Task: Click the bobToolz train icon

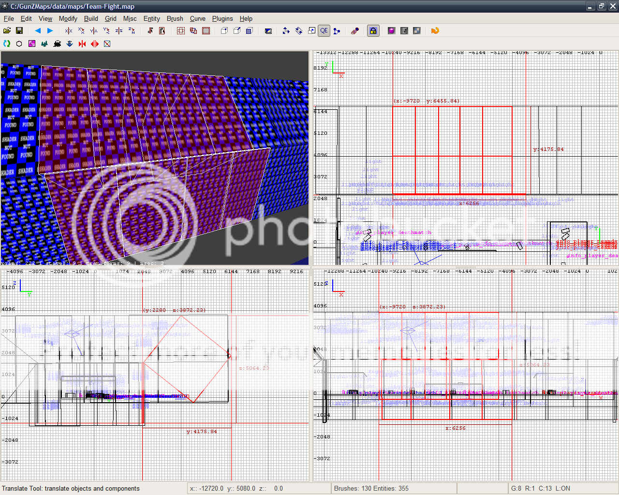Action: coord(57,44)
